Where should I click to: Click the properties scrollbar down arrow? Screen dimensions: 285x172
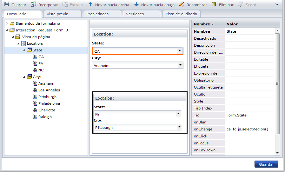pyautogui.click(x=277, y=153)
